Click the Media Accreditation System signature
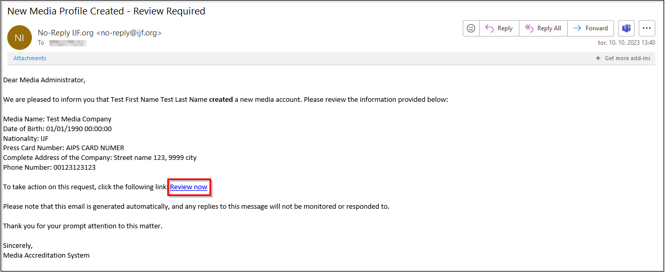This screenshot has height=272, width=665. coord(46,256)
